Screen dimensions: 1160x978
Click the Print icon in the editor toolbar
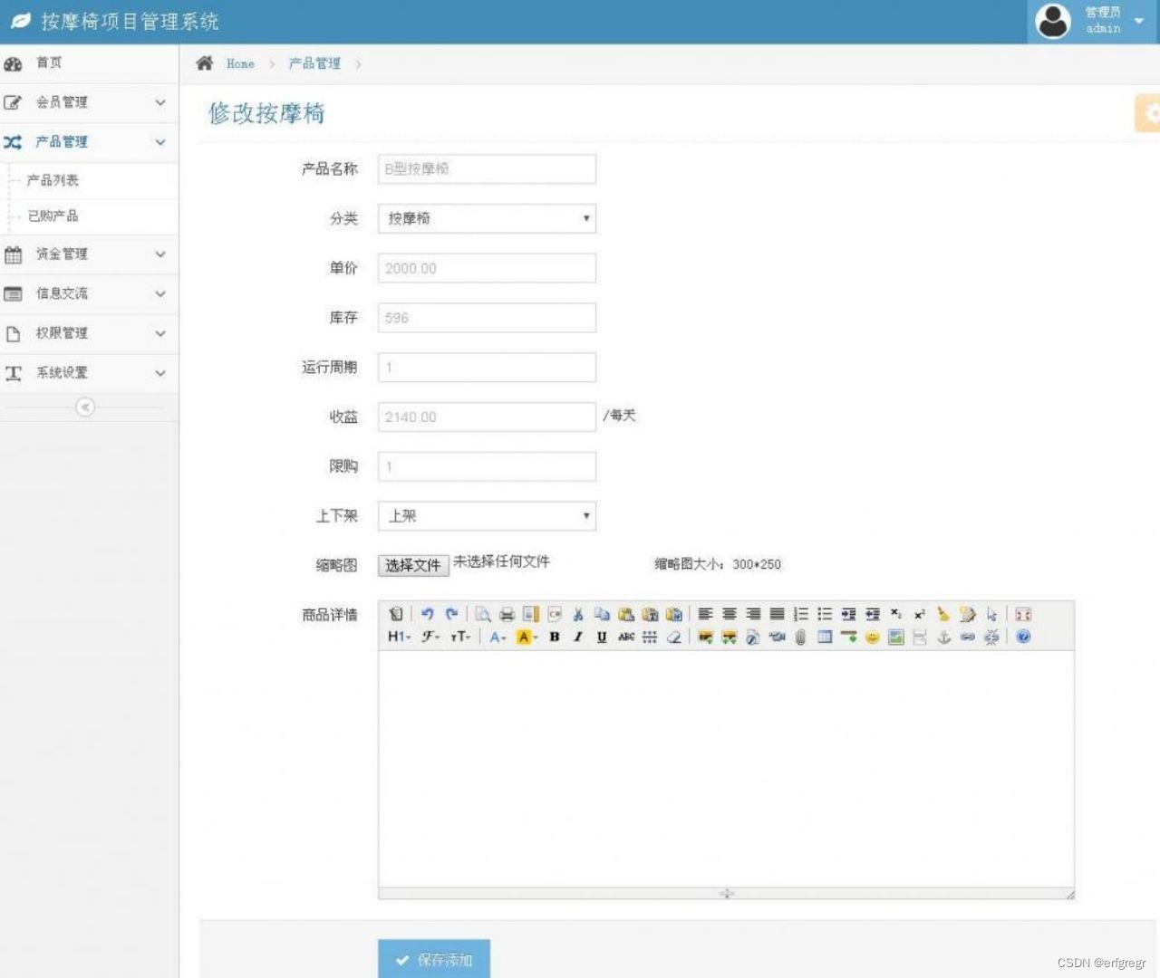[x=506, y=614]
